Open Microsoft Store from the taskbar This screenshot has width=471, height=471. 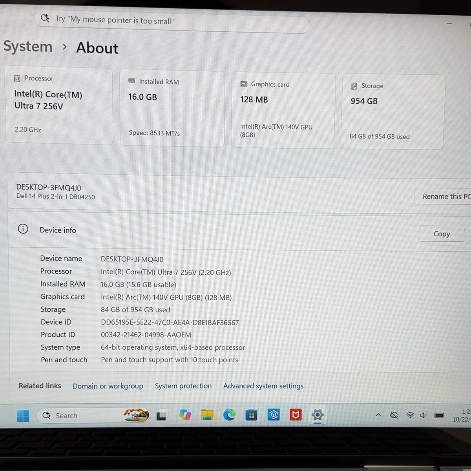[251, 414]
